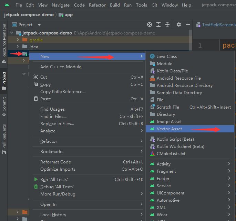
Task: Open Project panel settings gear
Action: (x=178, y=24)
